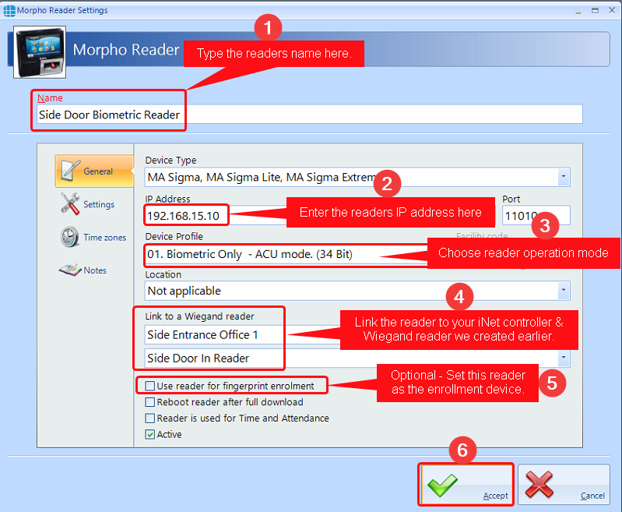Click the Notes notebook icon

point(70,270)
